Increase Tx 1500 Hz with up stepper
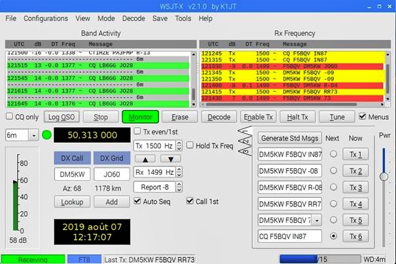 (179, 143)
